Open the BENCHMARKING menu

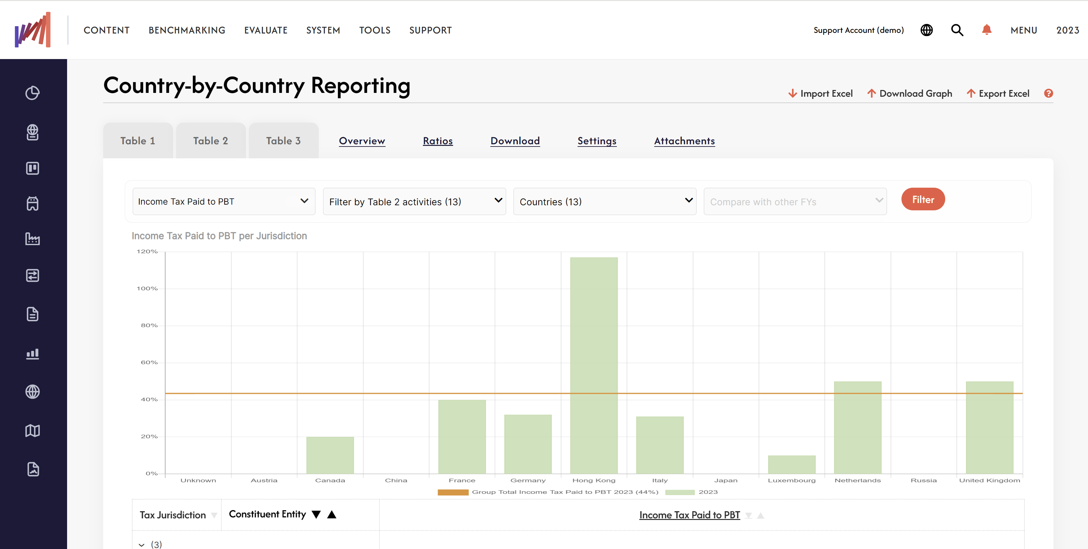click(x=187, y=30)
